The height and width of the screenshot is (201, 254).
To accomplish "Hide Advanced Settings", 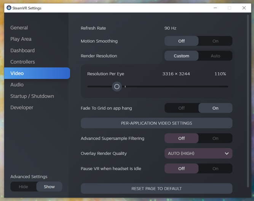I will (23, 187).
